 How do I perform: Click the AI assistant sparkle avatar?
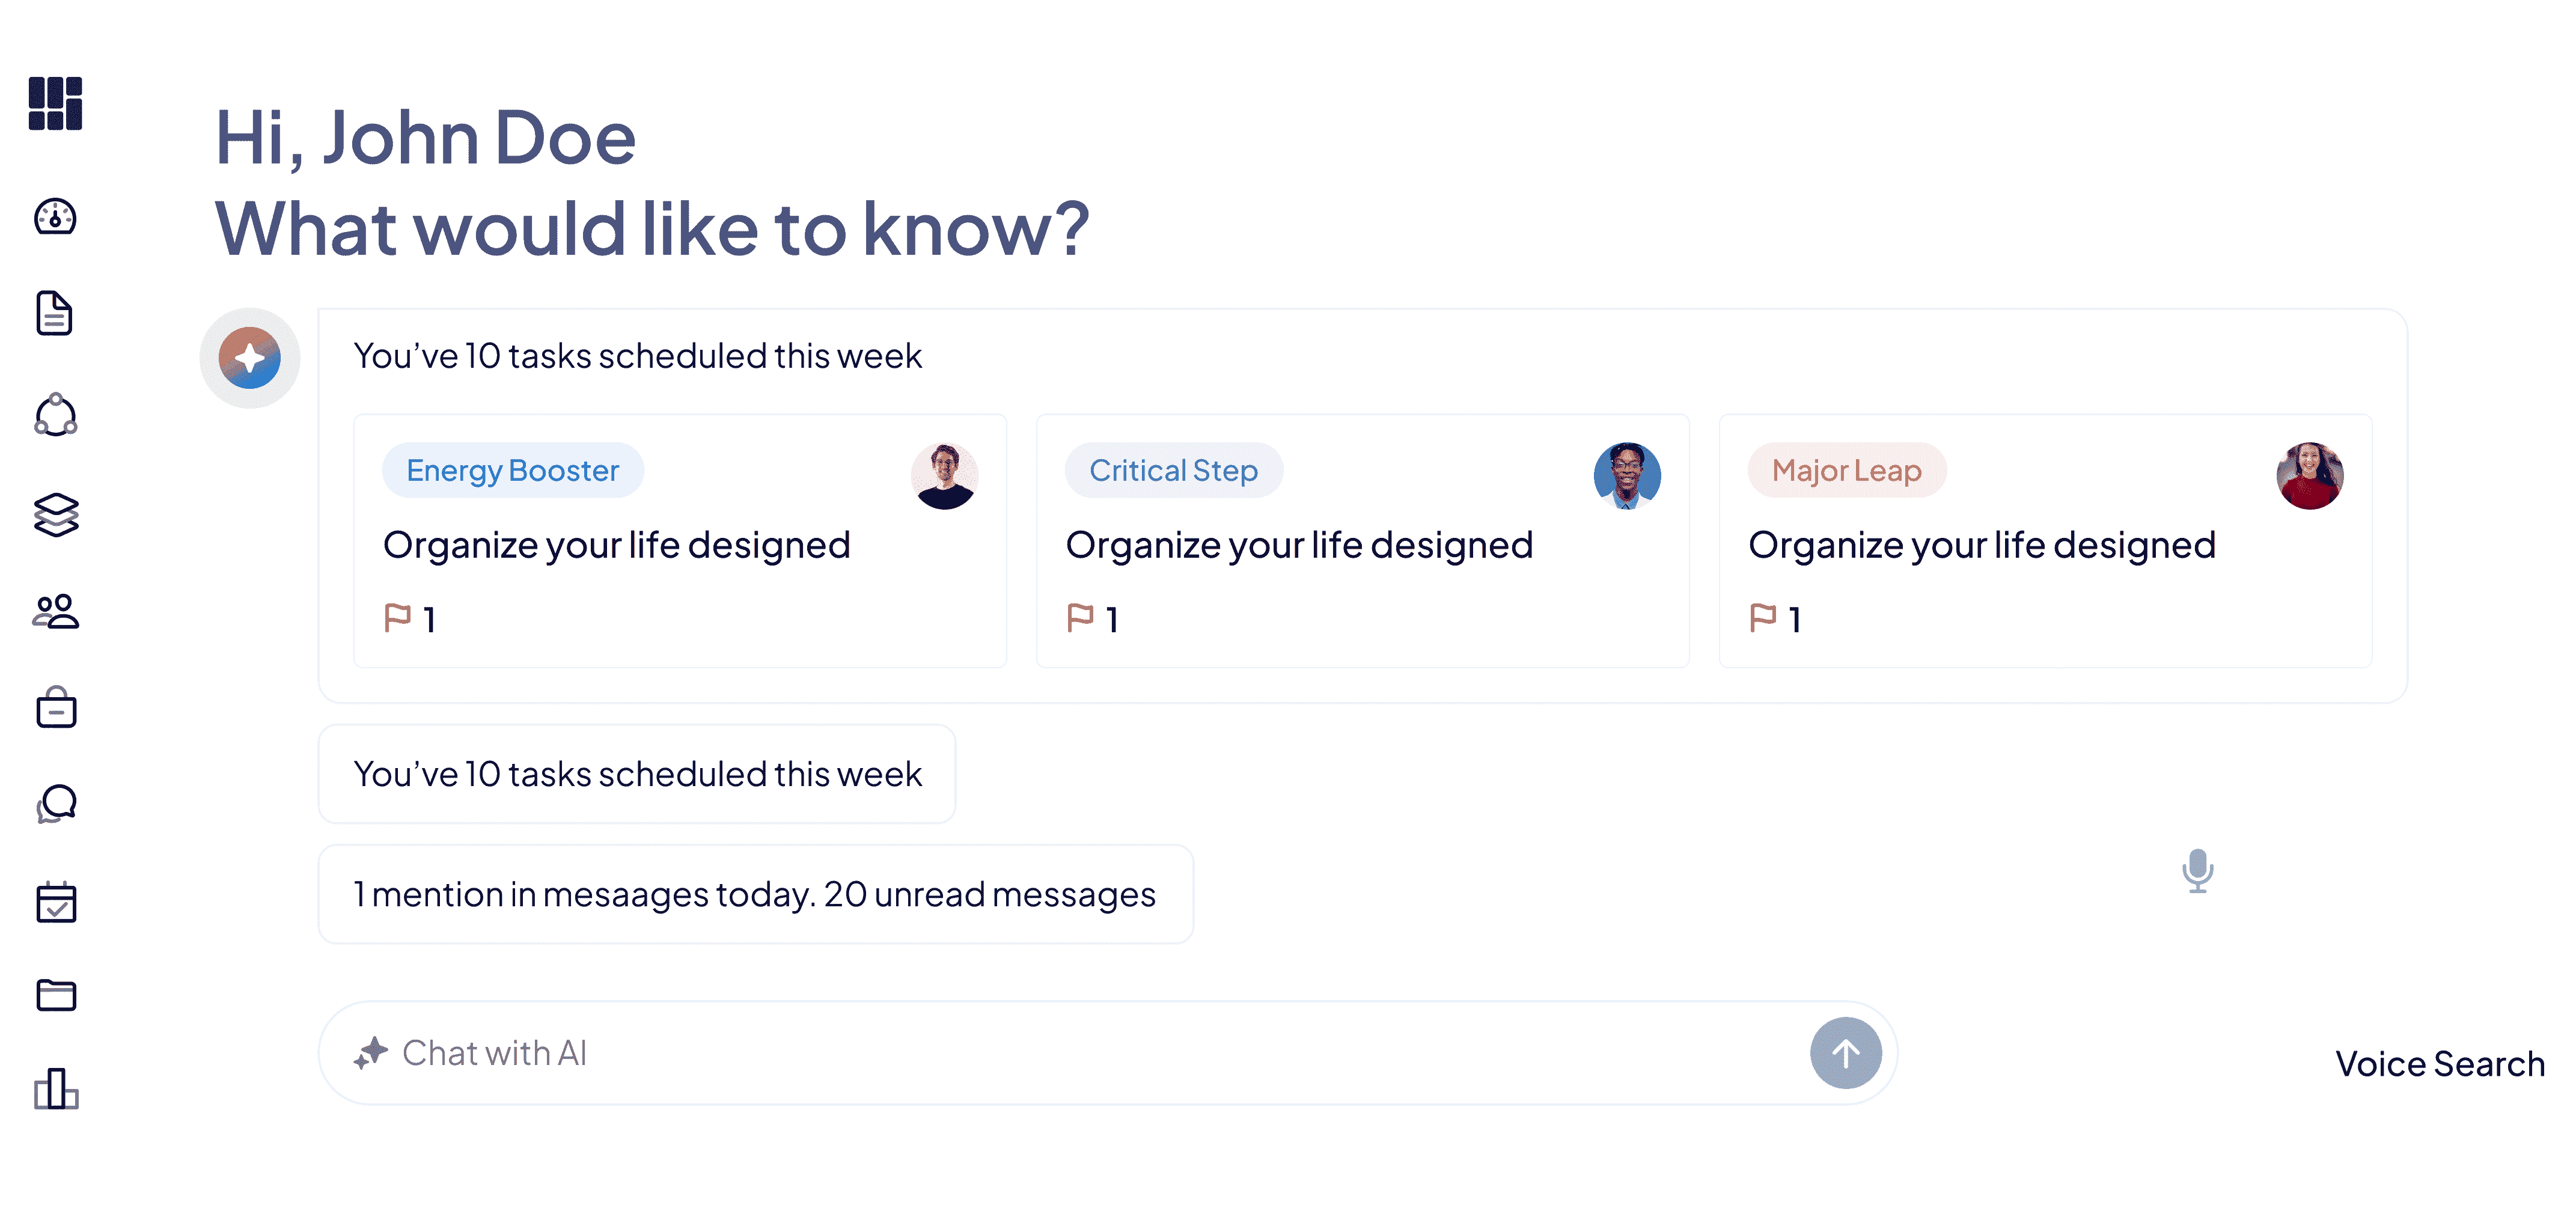click(250, 358)
